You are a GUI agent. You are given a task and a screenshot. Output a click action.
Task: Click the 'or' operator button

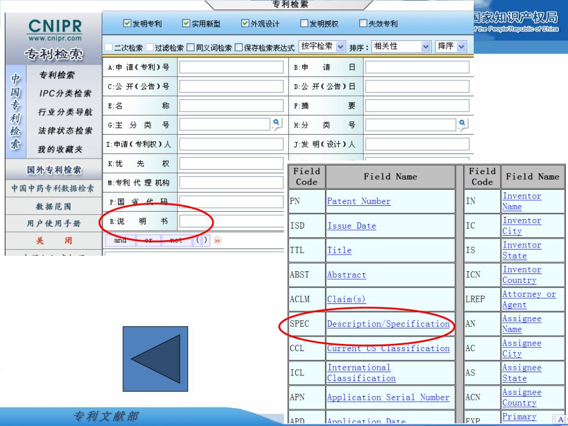[x=148, y=241]
